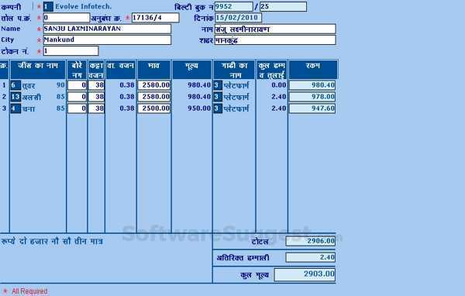Click amount field 947.60
This screenshot has height=296, width=465.
click(312, 108)
